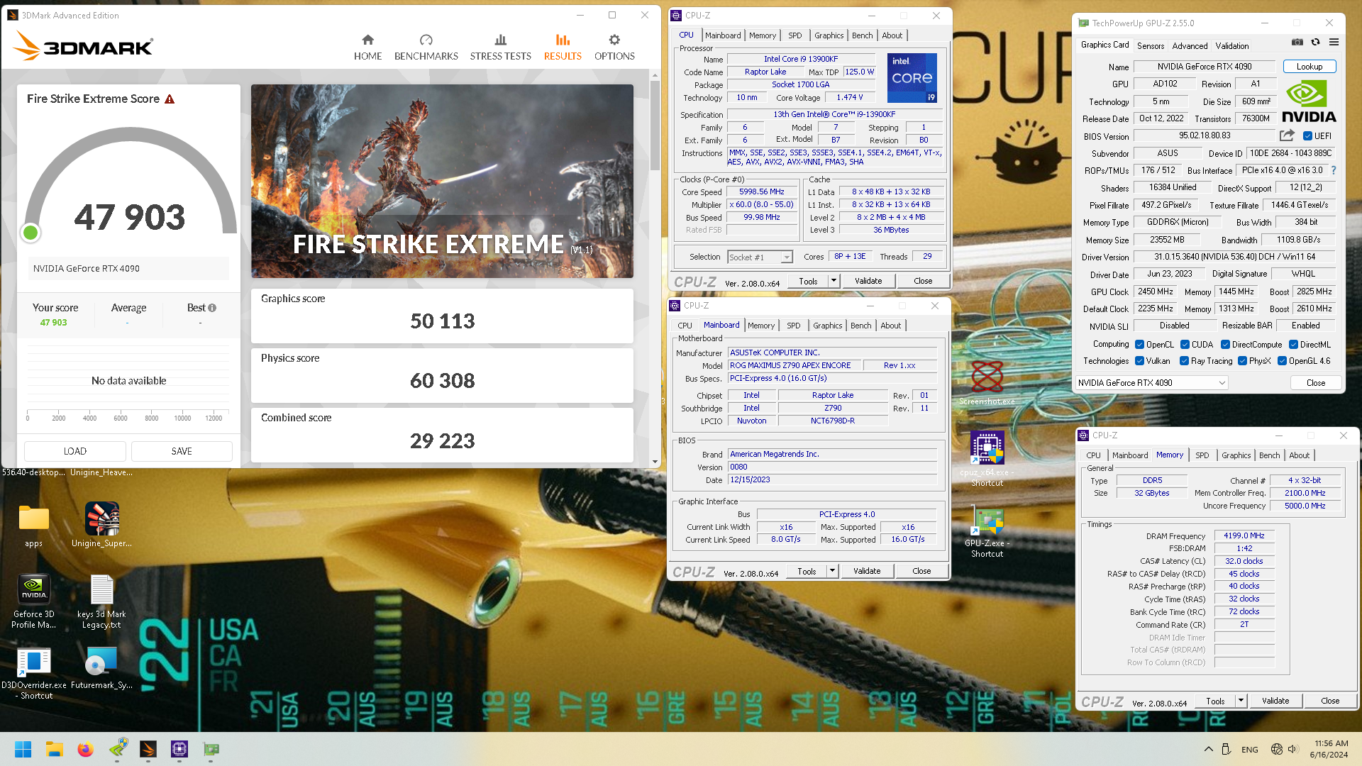The width and height of the screenshot is (1362, 766).
Task: Click the BIOS export share icon in GPU-Z
Action: pos(1287,135)
